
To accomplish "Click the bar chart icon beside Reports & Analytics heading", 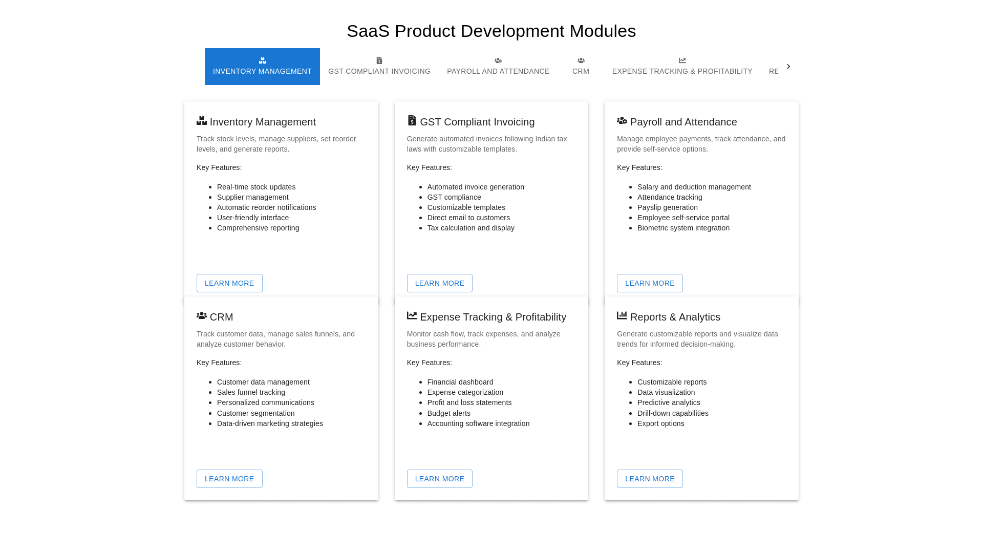I will 622,316.
